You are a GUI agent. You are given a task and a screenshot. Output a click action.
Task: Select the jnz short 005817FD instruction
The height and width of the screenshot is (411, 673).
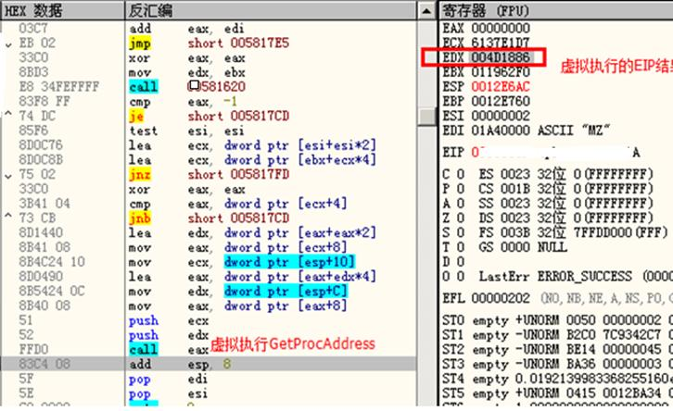[209, 174]
